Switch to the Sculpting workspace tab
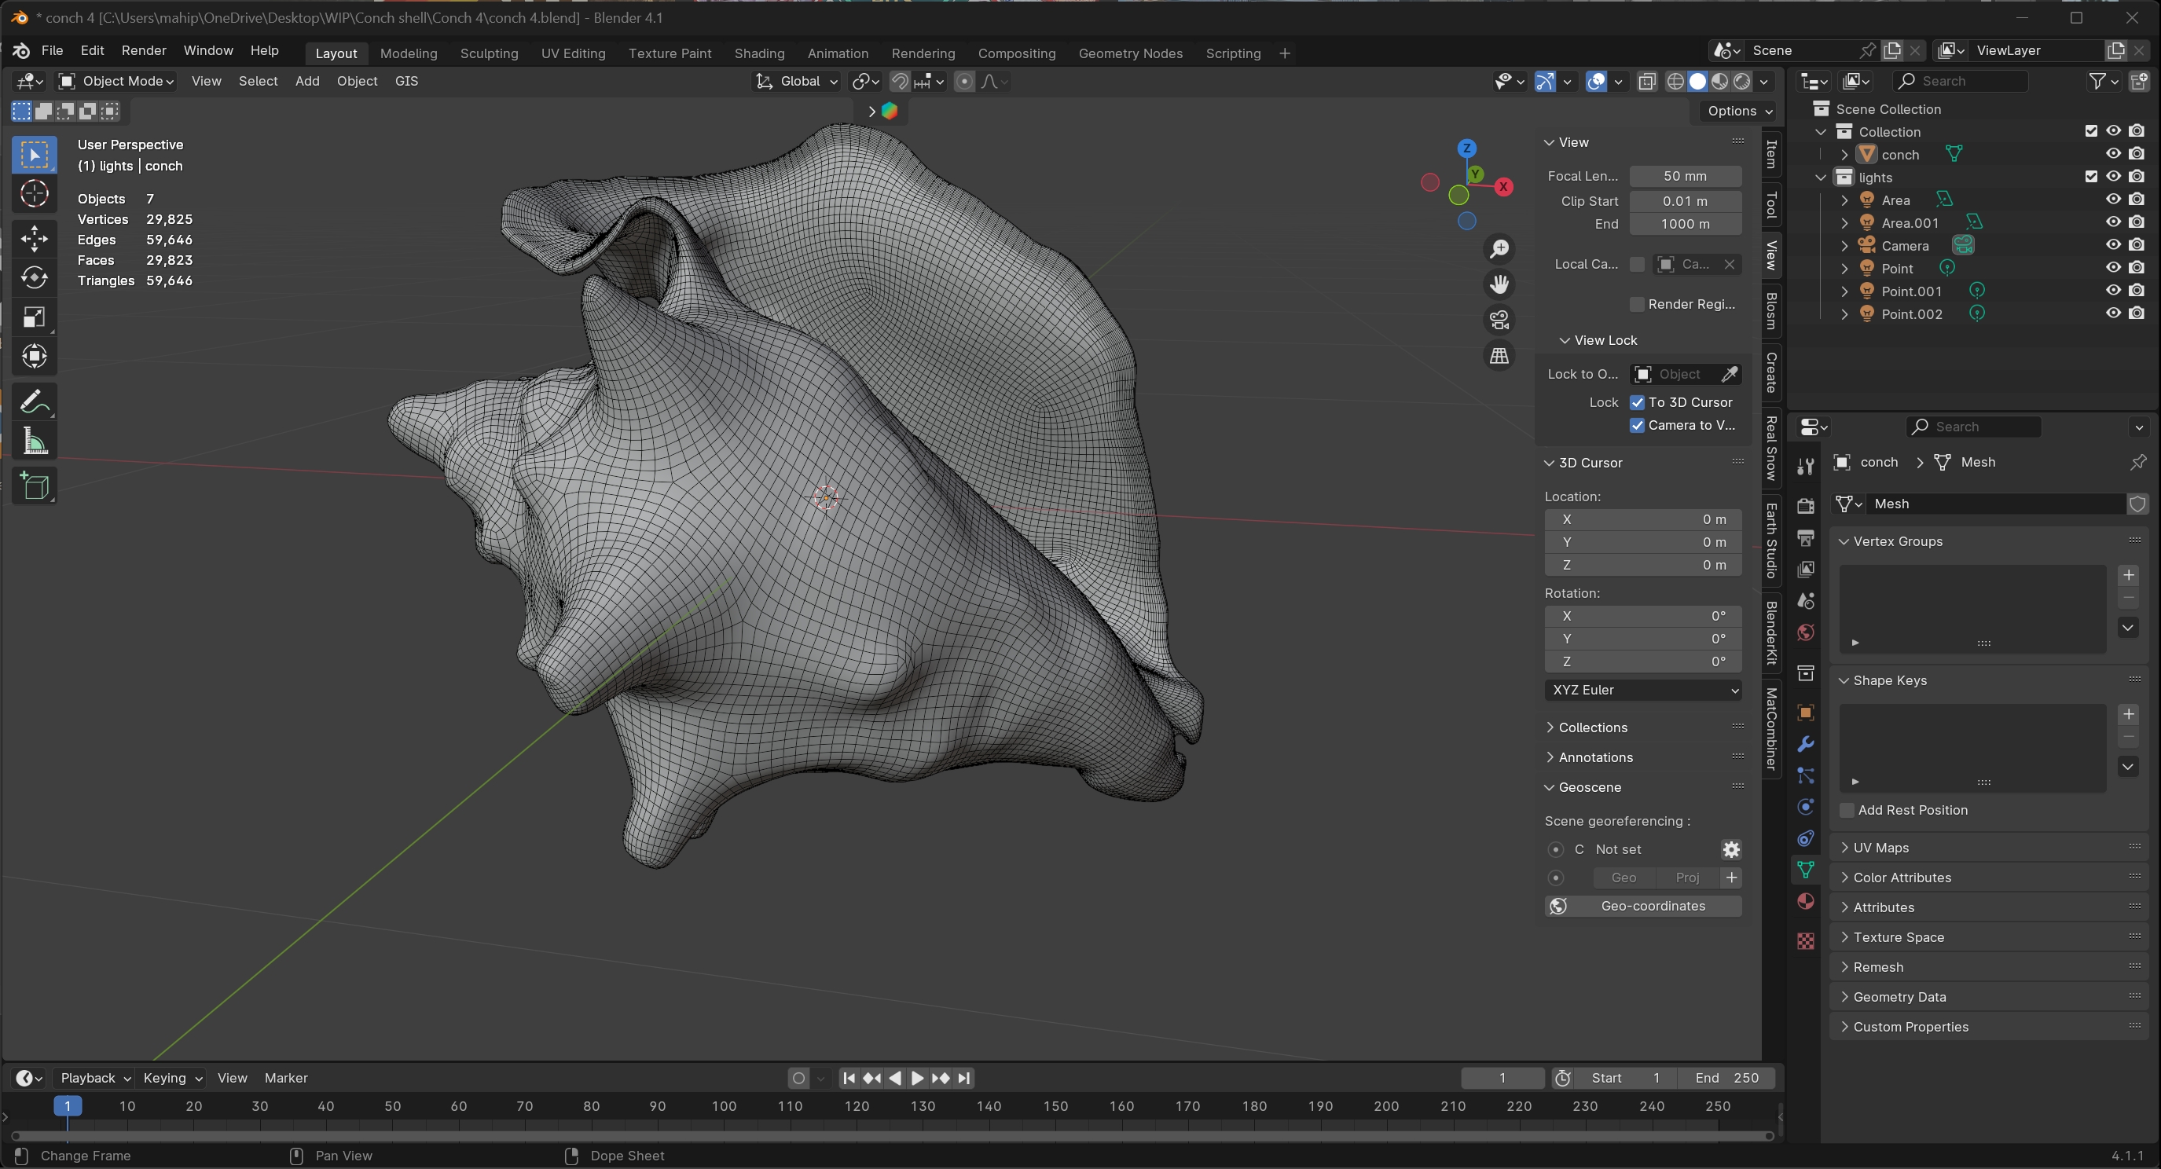Viewport: 2161px width, 1169px height. [x=488, y=53]
